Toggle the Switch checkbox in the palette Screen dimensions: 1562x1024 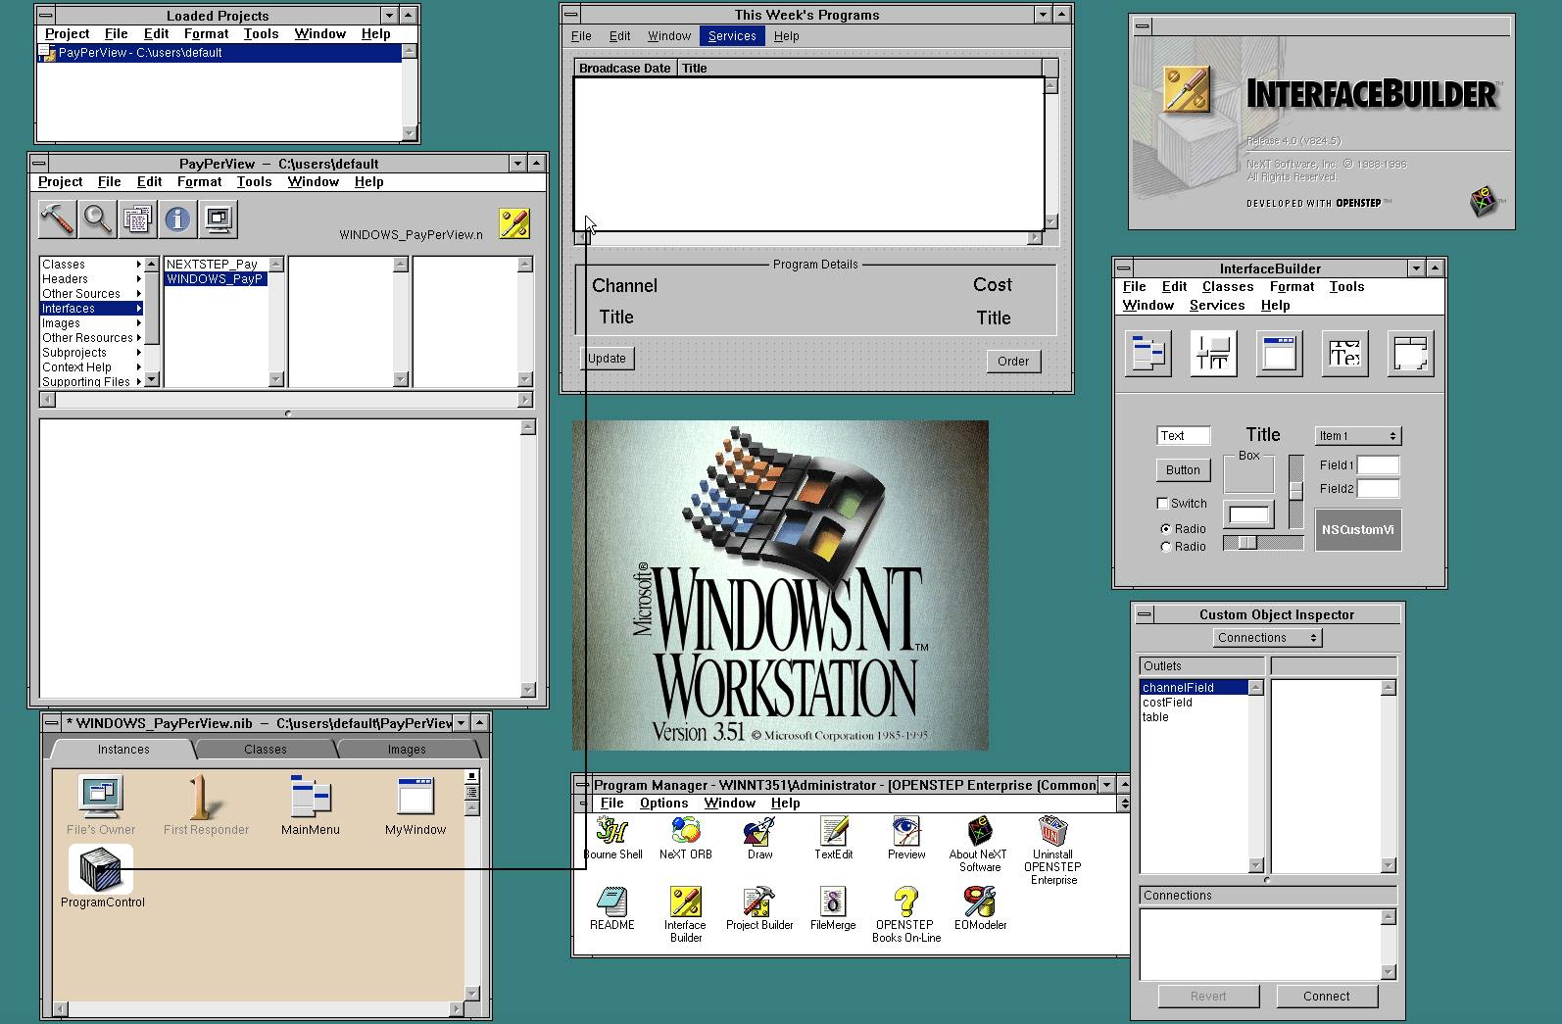[1163, 504]
